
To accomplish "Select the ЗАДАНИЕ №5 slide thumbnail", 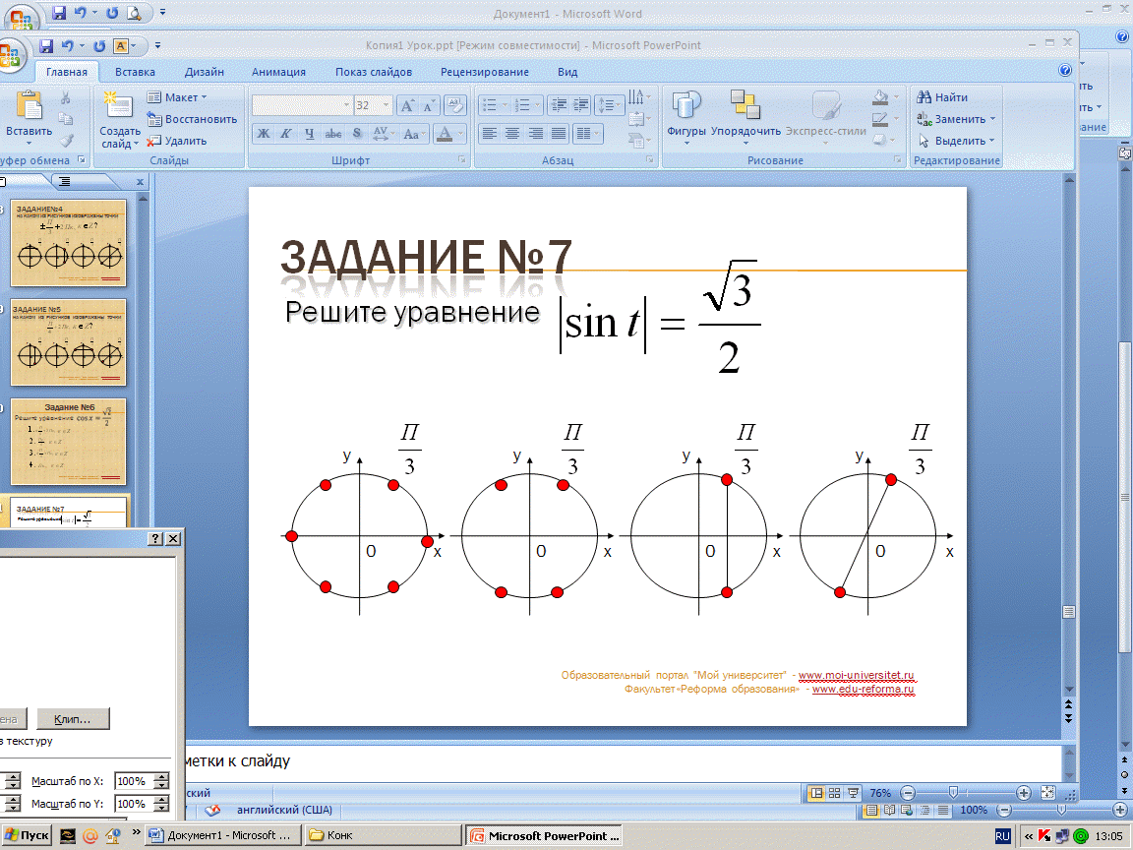I will coord(69,342).
